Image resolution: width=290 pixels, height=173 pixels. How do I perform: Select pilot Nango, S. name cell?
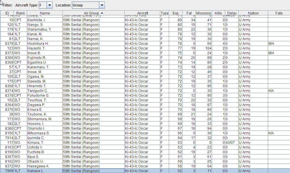(x=45, y=25)
